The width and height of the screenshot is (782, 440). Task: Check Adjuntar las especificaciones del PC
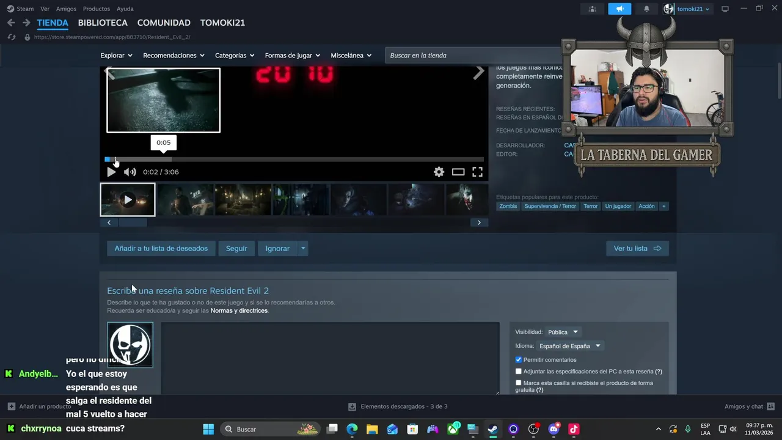click(x=519, y=372)
